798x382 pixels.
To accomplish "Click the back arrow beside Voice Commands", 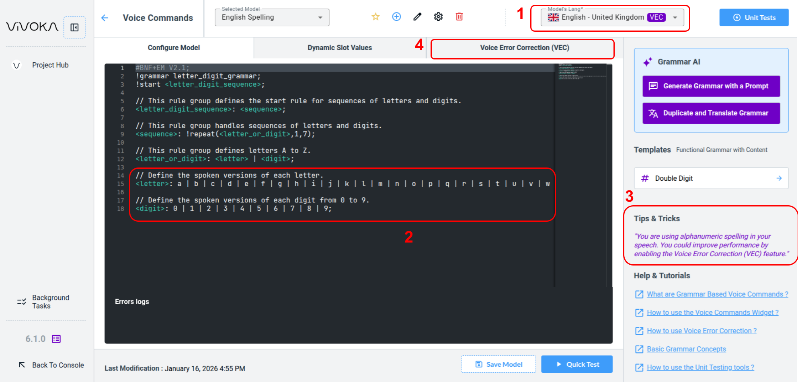I will (x=105, y=18).
